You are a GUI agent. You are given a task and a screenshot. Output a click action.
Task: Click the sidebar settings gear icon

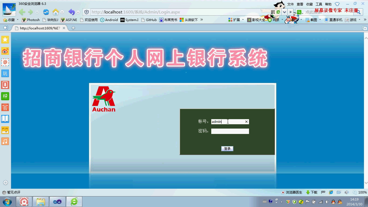pos(5,183)
